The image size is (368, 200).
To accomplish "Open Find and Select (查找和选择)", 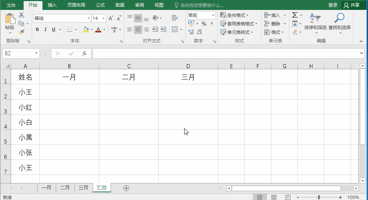I will coord(339,24).
